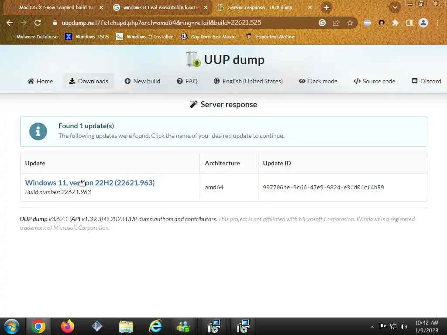The image size is (447, 335).
Task: Toggle Dark mode in navigation
Action: (318, 81)
